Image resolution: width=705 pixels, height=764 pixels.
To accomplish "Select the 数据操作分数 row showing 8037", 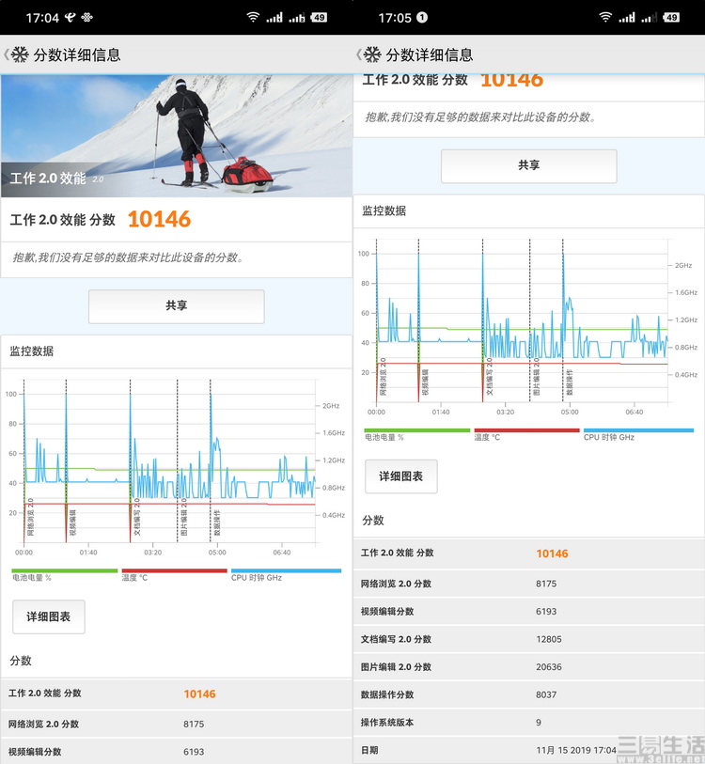I will [x=529, y=694].
